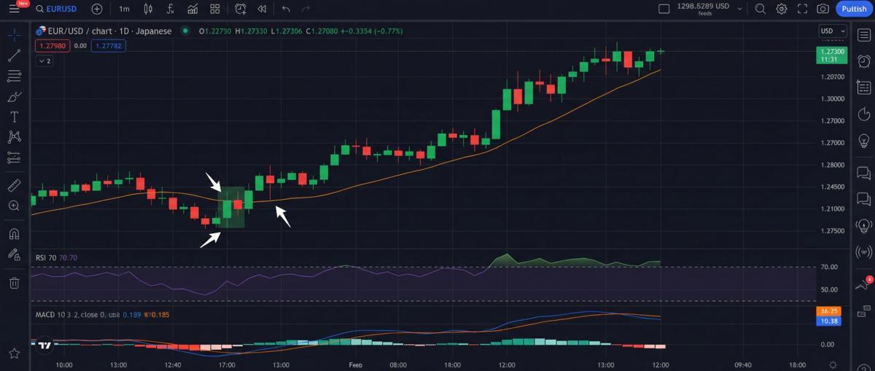The width and height of the screenshot is (875, 371).
Task: Undo the last action
Action: pos(286,9)
